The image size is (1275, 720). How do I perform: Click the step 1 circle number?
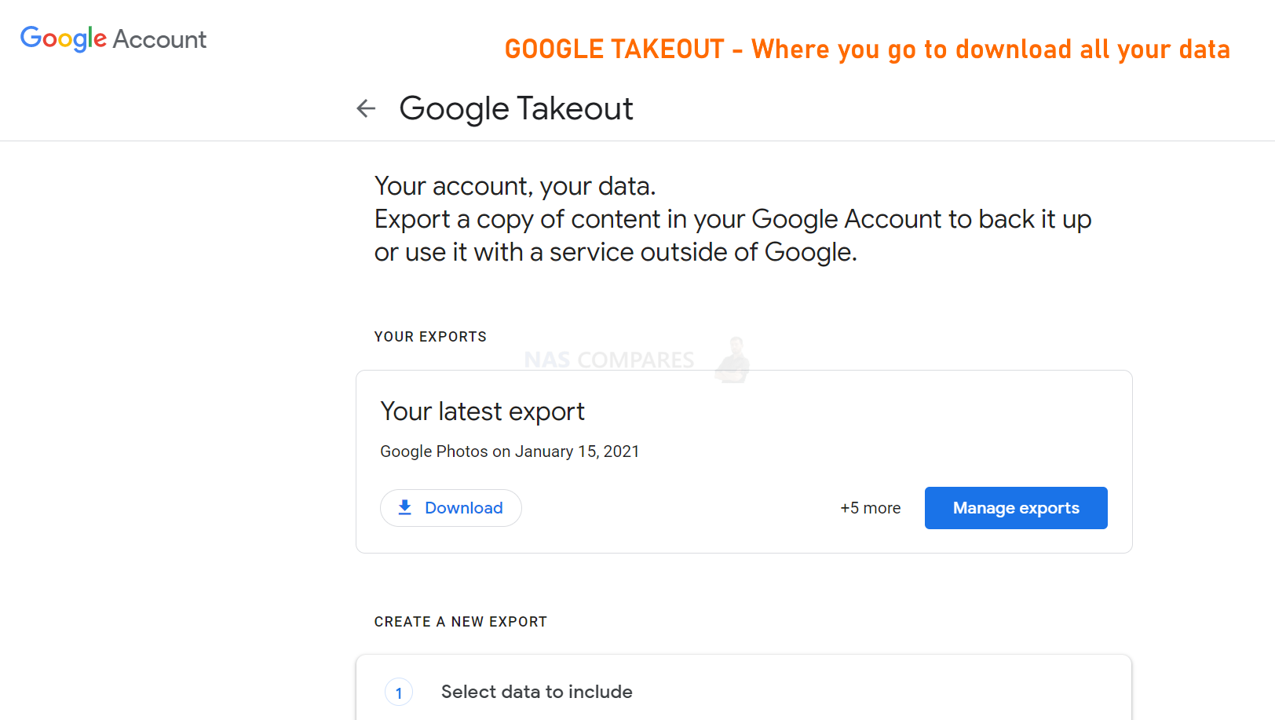click(399, 693)
